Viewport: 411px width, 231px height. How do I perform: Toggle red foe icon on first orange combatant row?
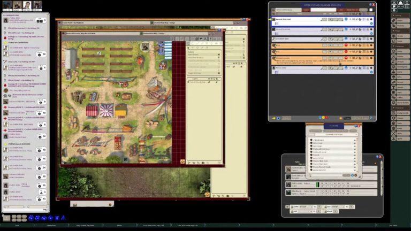tap(345, 47)
